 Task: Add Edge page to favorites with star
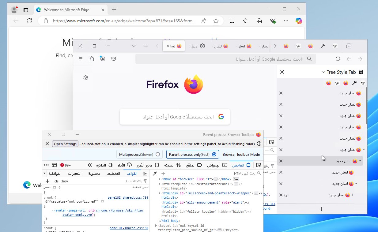point(216,21)
